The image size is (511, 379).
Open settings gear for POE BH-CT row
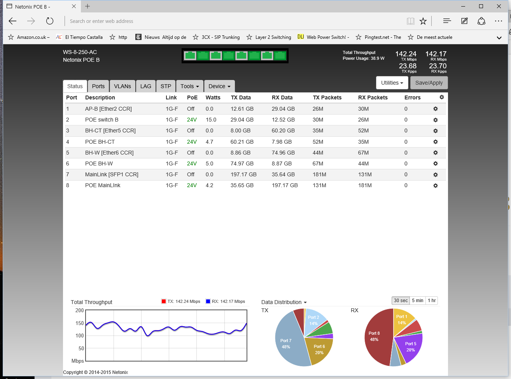point(436,142)
